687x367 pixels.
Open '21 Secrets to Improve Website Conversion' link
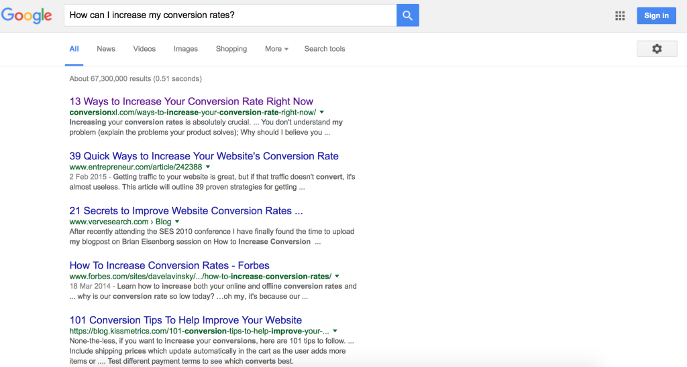[187, 211]
